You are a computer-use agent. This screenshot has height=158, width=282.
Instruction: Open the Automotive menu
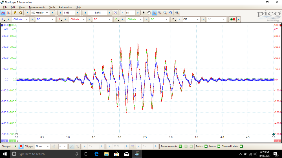click(65, 7)
